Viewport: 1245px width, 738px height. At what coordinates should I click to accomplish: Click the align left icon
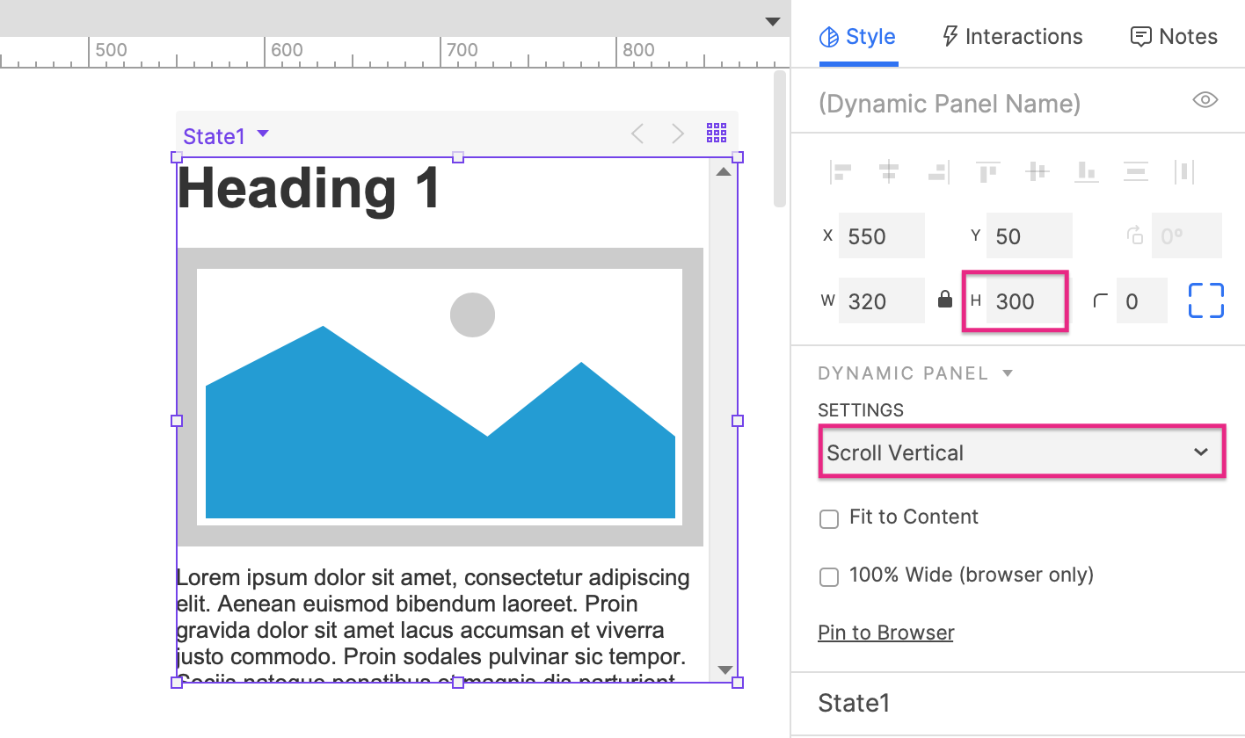(841, 172)
